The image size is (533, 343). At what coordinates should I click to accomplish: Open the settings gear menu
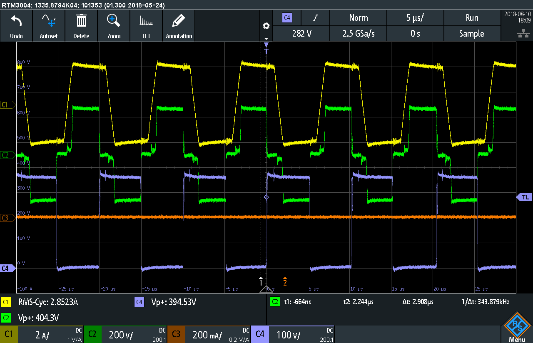pos(266,26)
